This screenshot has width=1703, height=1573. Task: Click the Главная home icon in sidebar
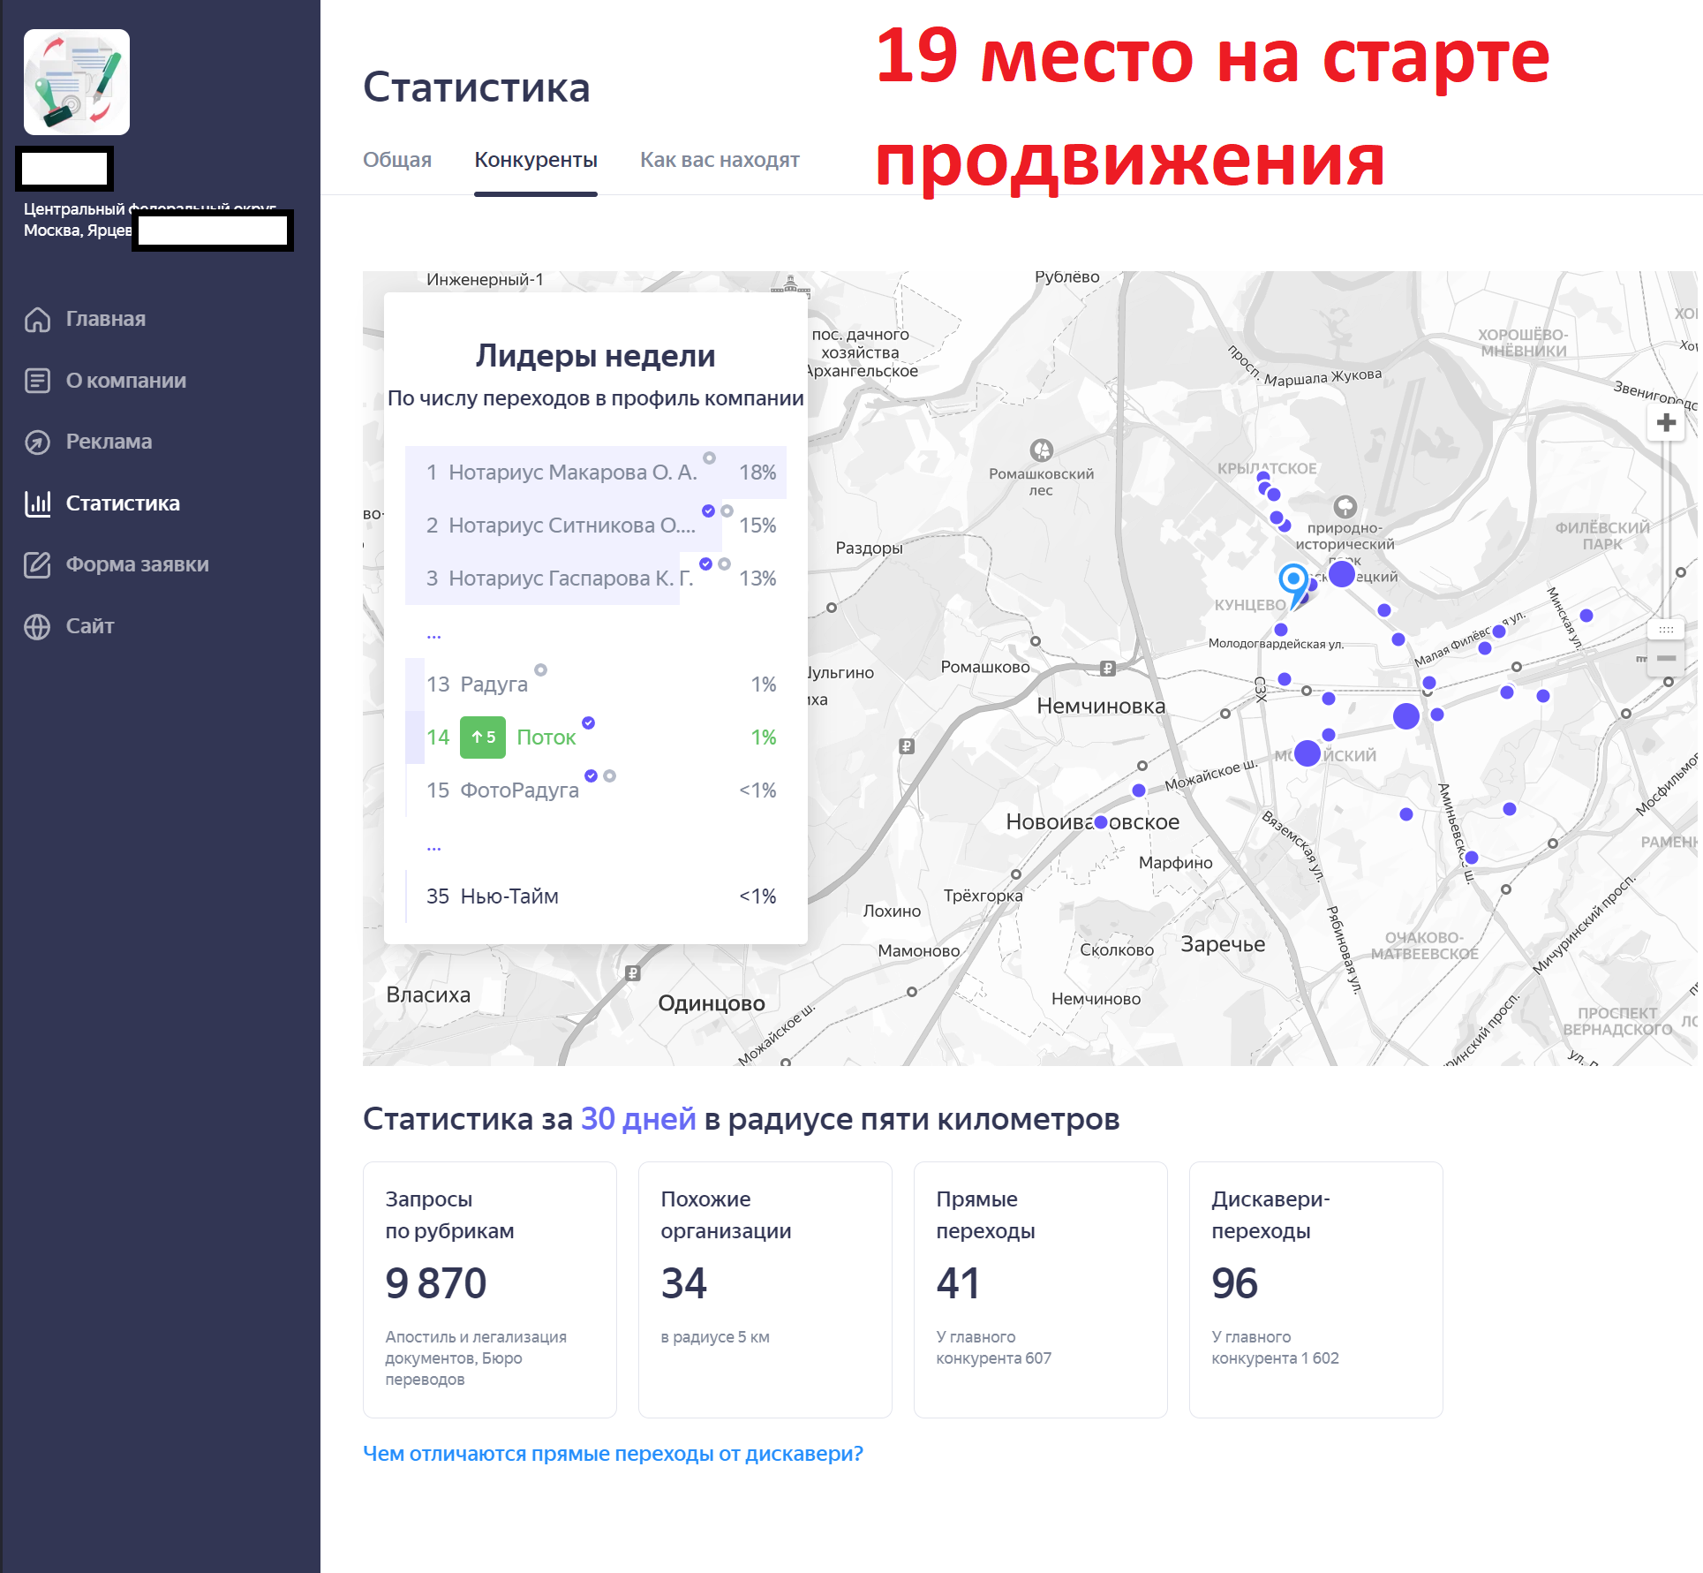[37, 319]
